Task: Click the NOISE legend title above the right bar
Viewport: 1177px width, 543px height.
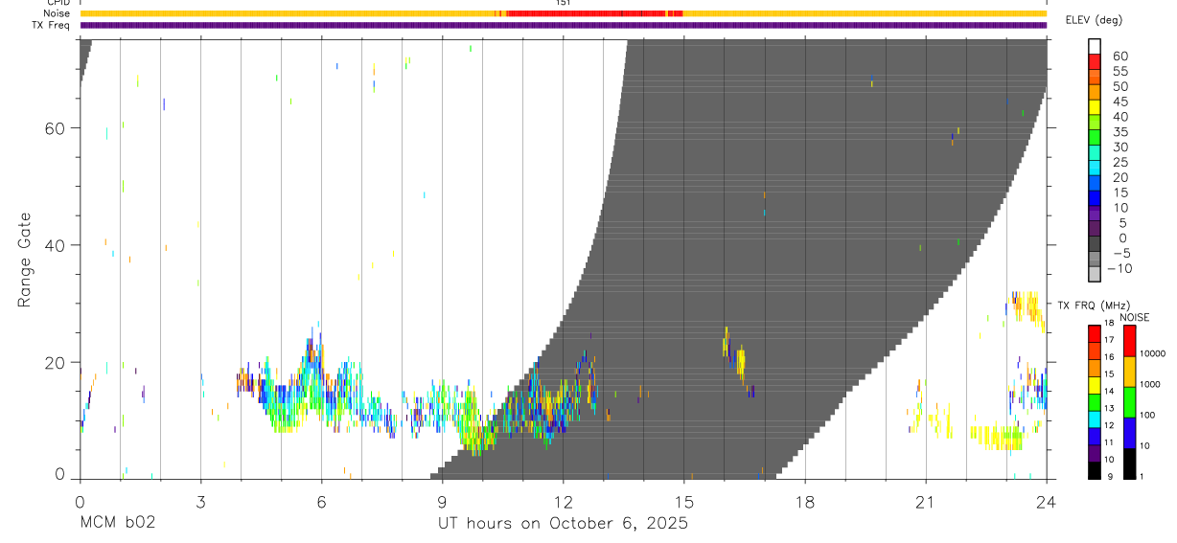Action: (1135, 317)
